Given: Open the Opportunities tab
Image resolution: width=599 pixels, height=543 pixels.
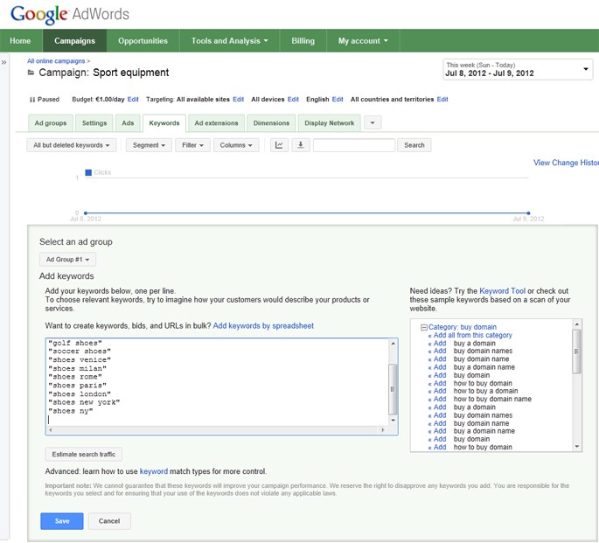Looking at the screenshot, I should tap(143, 41).
